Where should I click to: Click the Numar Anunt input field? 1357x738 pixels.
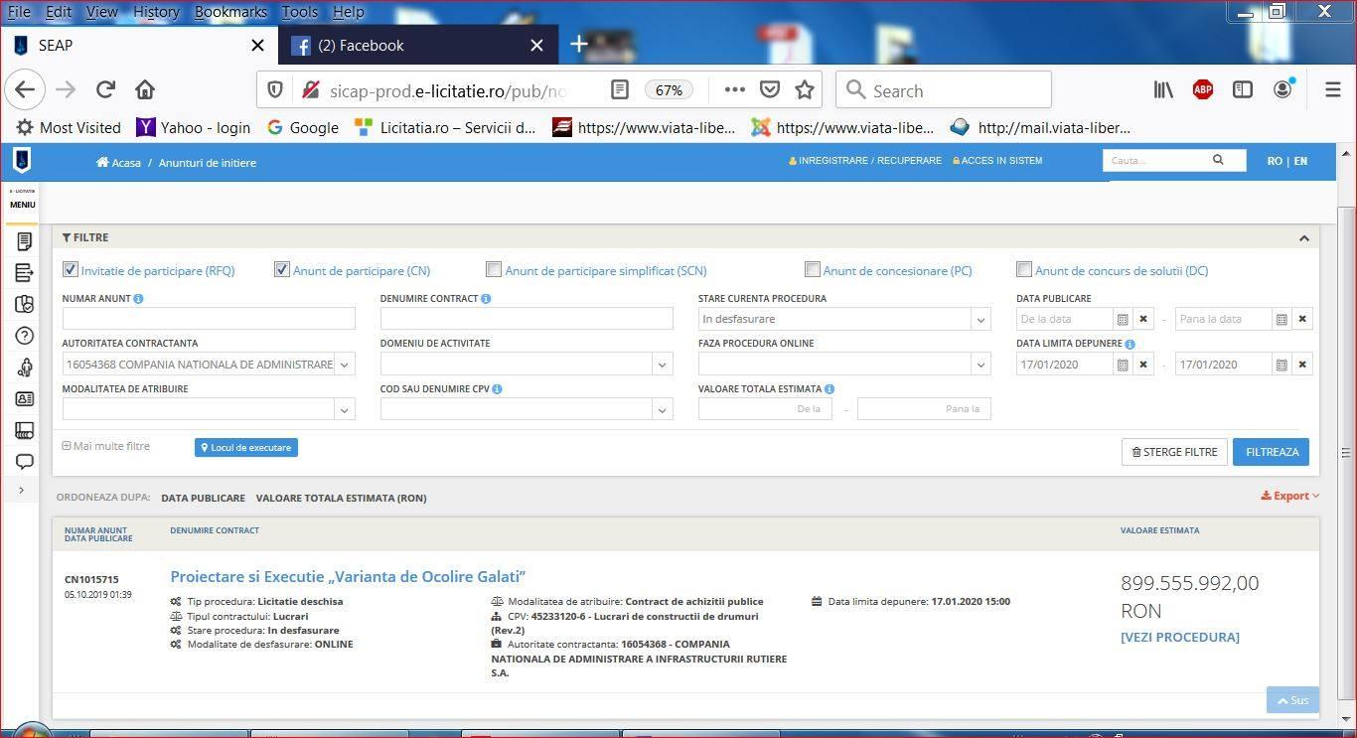pos(208,319)
